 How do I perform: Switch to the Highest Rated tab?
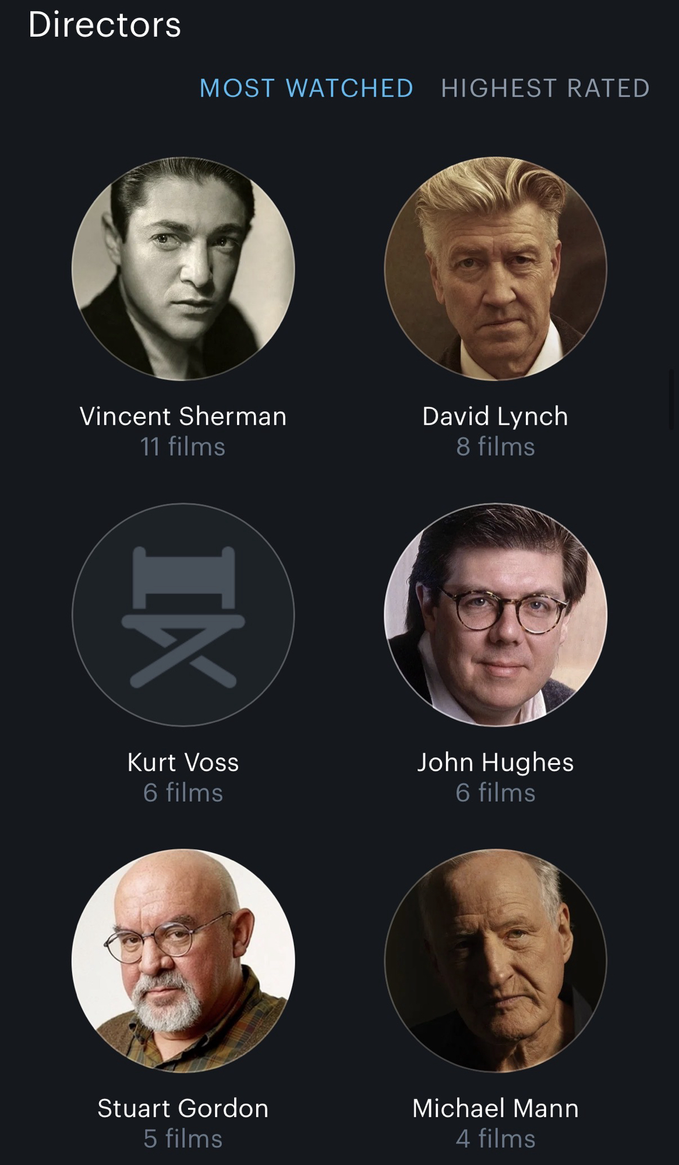click(x=545, y=89)
